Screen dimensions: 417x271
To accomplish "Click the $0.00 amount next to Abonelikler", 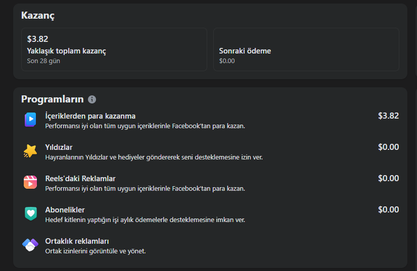I will pyautogui.click(x=388, y=210).
